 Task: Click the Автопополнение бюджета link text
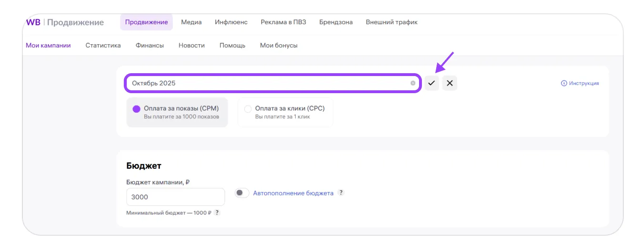pos(293,193)
